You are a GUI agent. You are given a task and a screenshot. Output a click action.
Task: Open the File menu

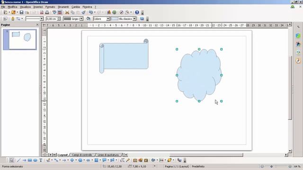pos(3,7)
